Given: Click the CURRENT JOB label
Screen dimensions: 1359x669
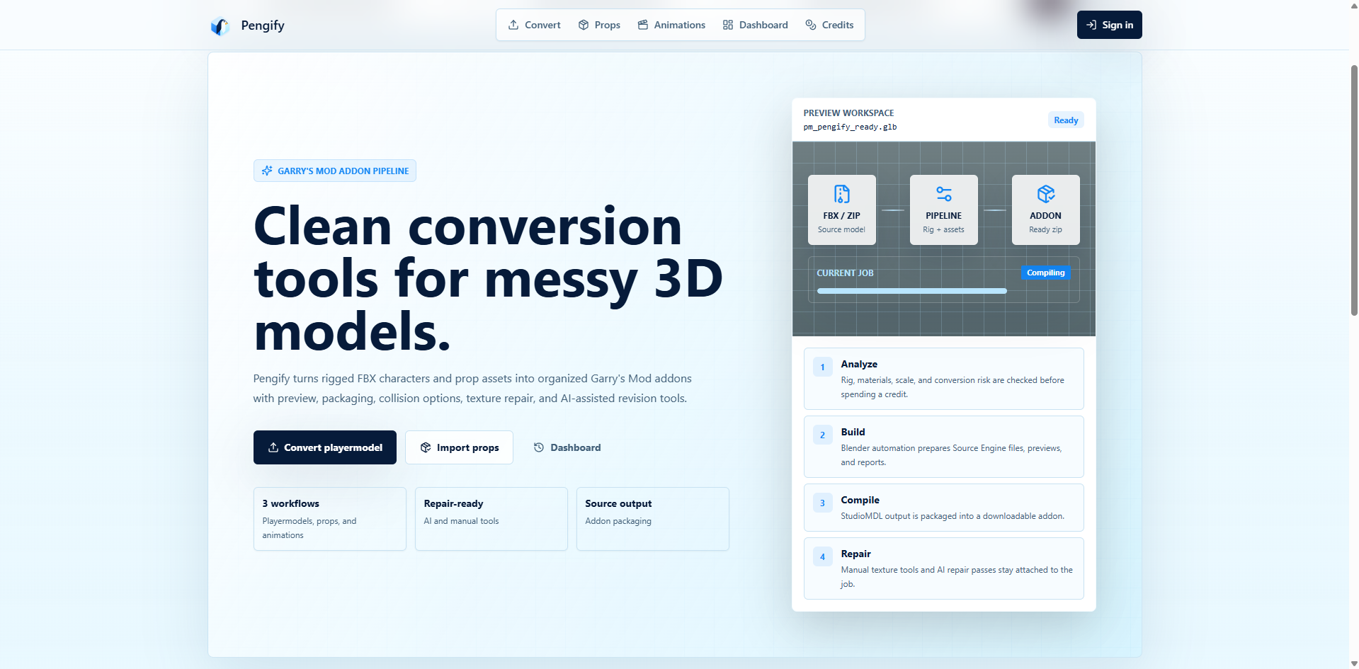Looking at the screenshot, I should point(845,273).
